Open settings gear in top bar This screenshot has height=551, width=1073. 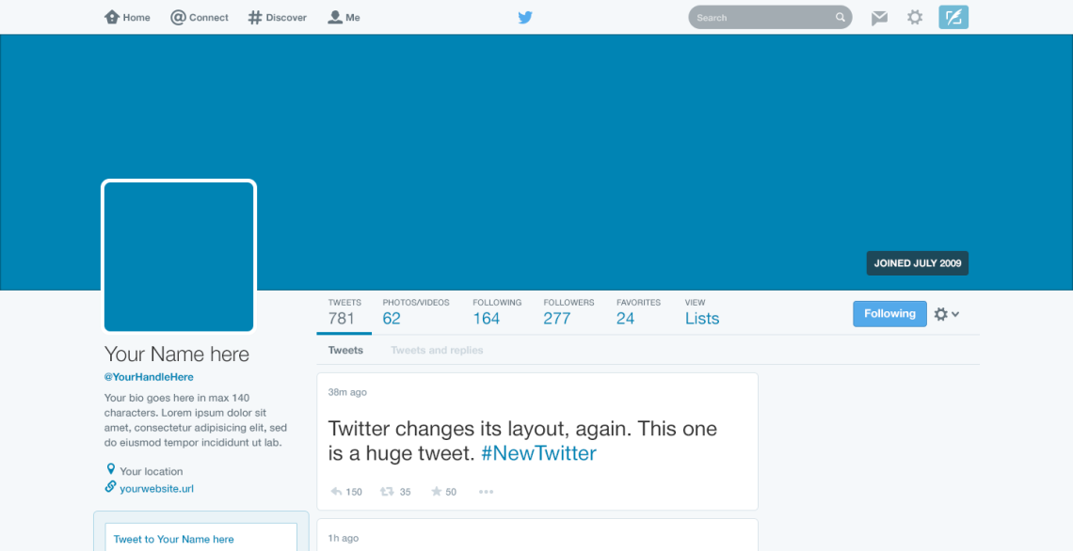click(915, 18)
